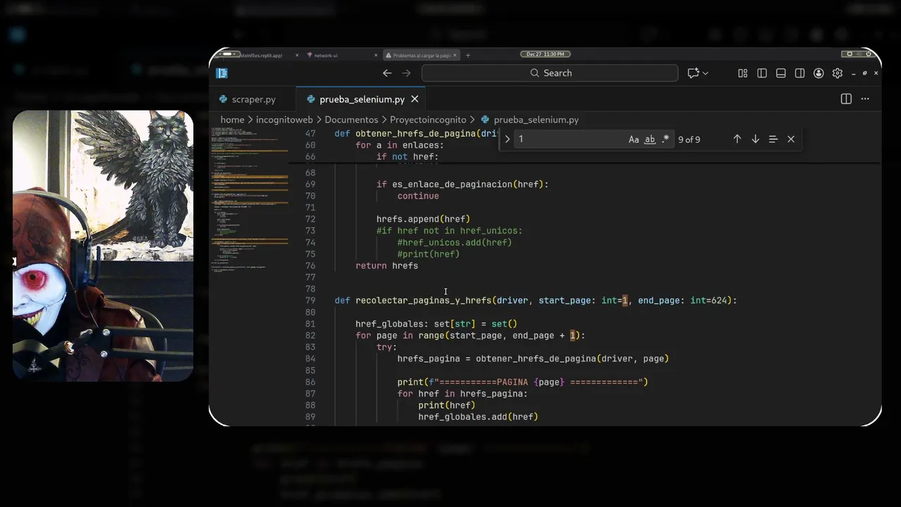Click the 9 of 9 match count

[689, 139]
